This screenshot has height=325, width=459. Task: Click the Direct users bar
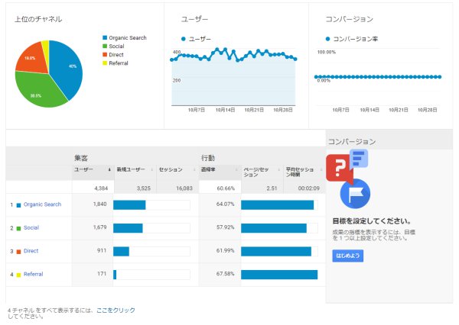click(x=121, y=252)
